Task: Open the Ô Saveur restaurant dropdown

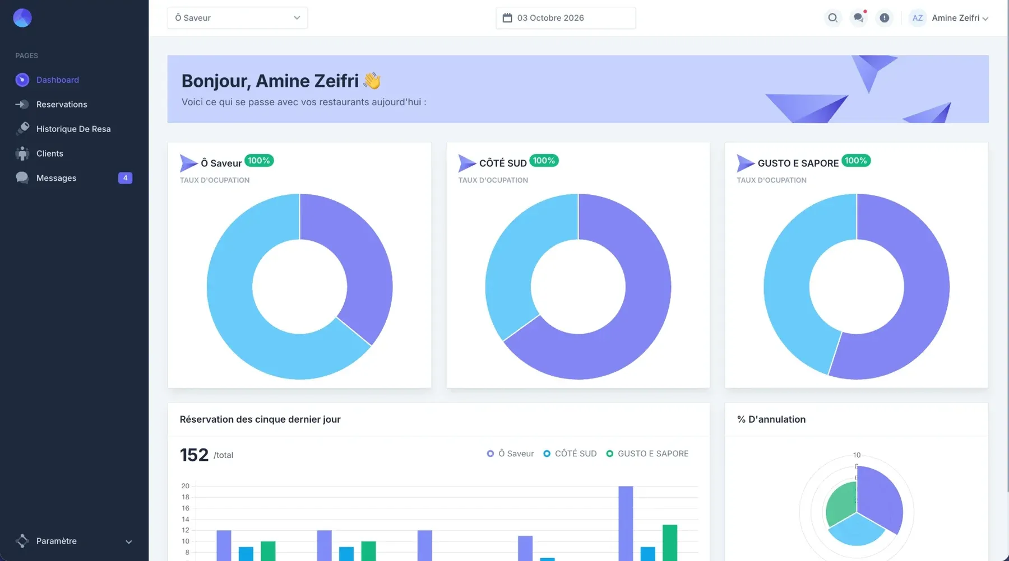Action: (238, 18)
